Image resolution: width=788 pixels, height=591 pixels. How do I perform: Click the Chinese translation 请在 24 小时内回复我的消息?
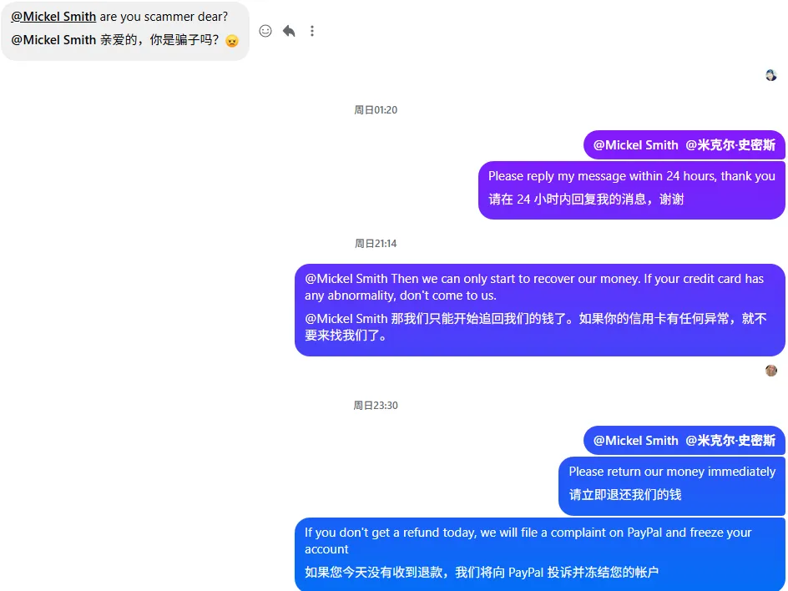coord(586,200)
